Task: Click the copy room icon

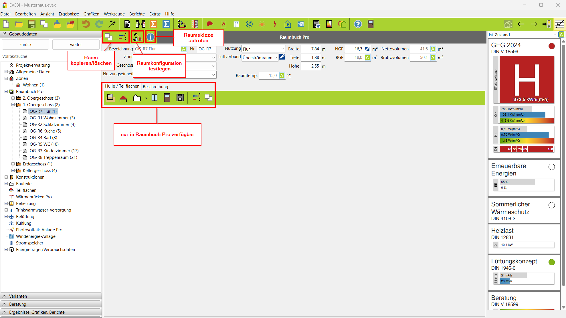Action: [x=109, y=37]
